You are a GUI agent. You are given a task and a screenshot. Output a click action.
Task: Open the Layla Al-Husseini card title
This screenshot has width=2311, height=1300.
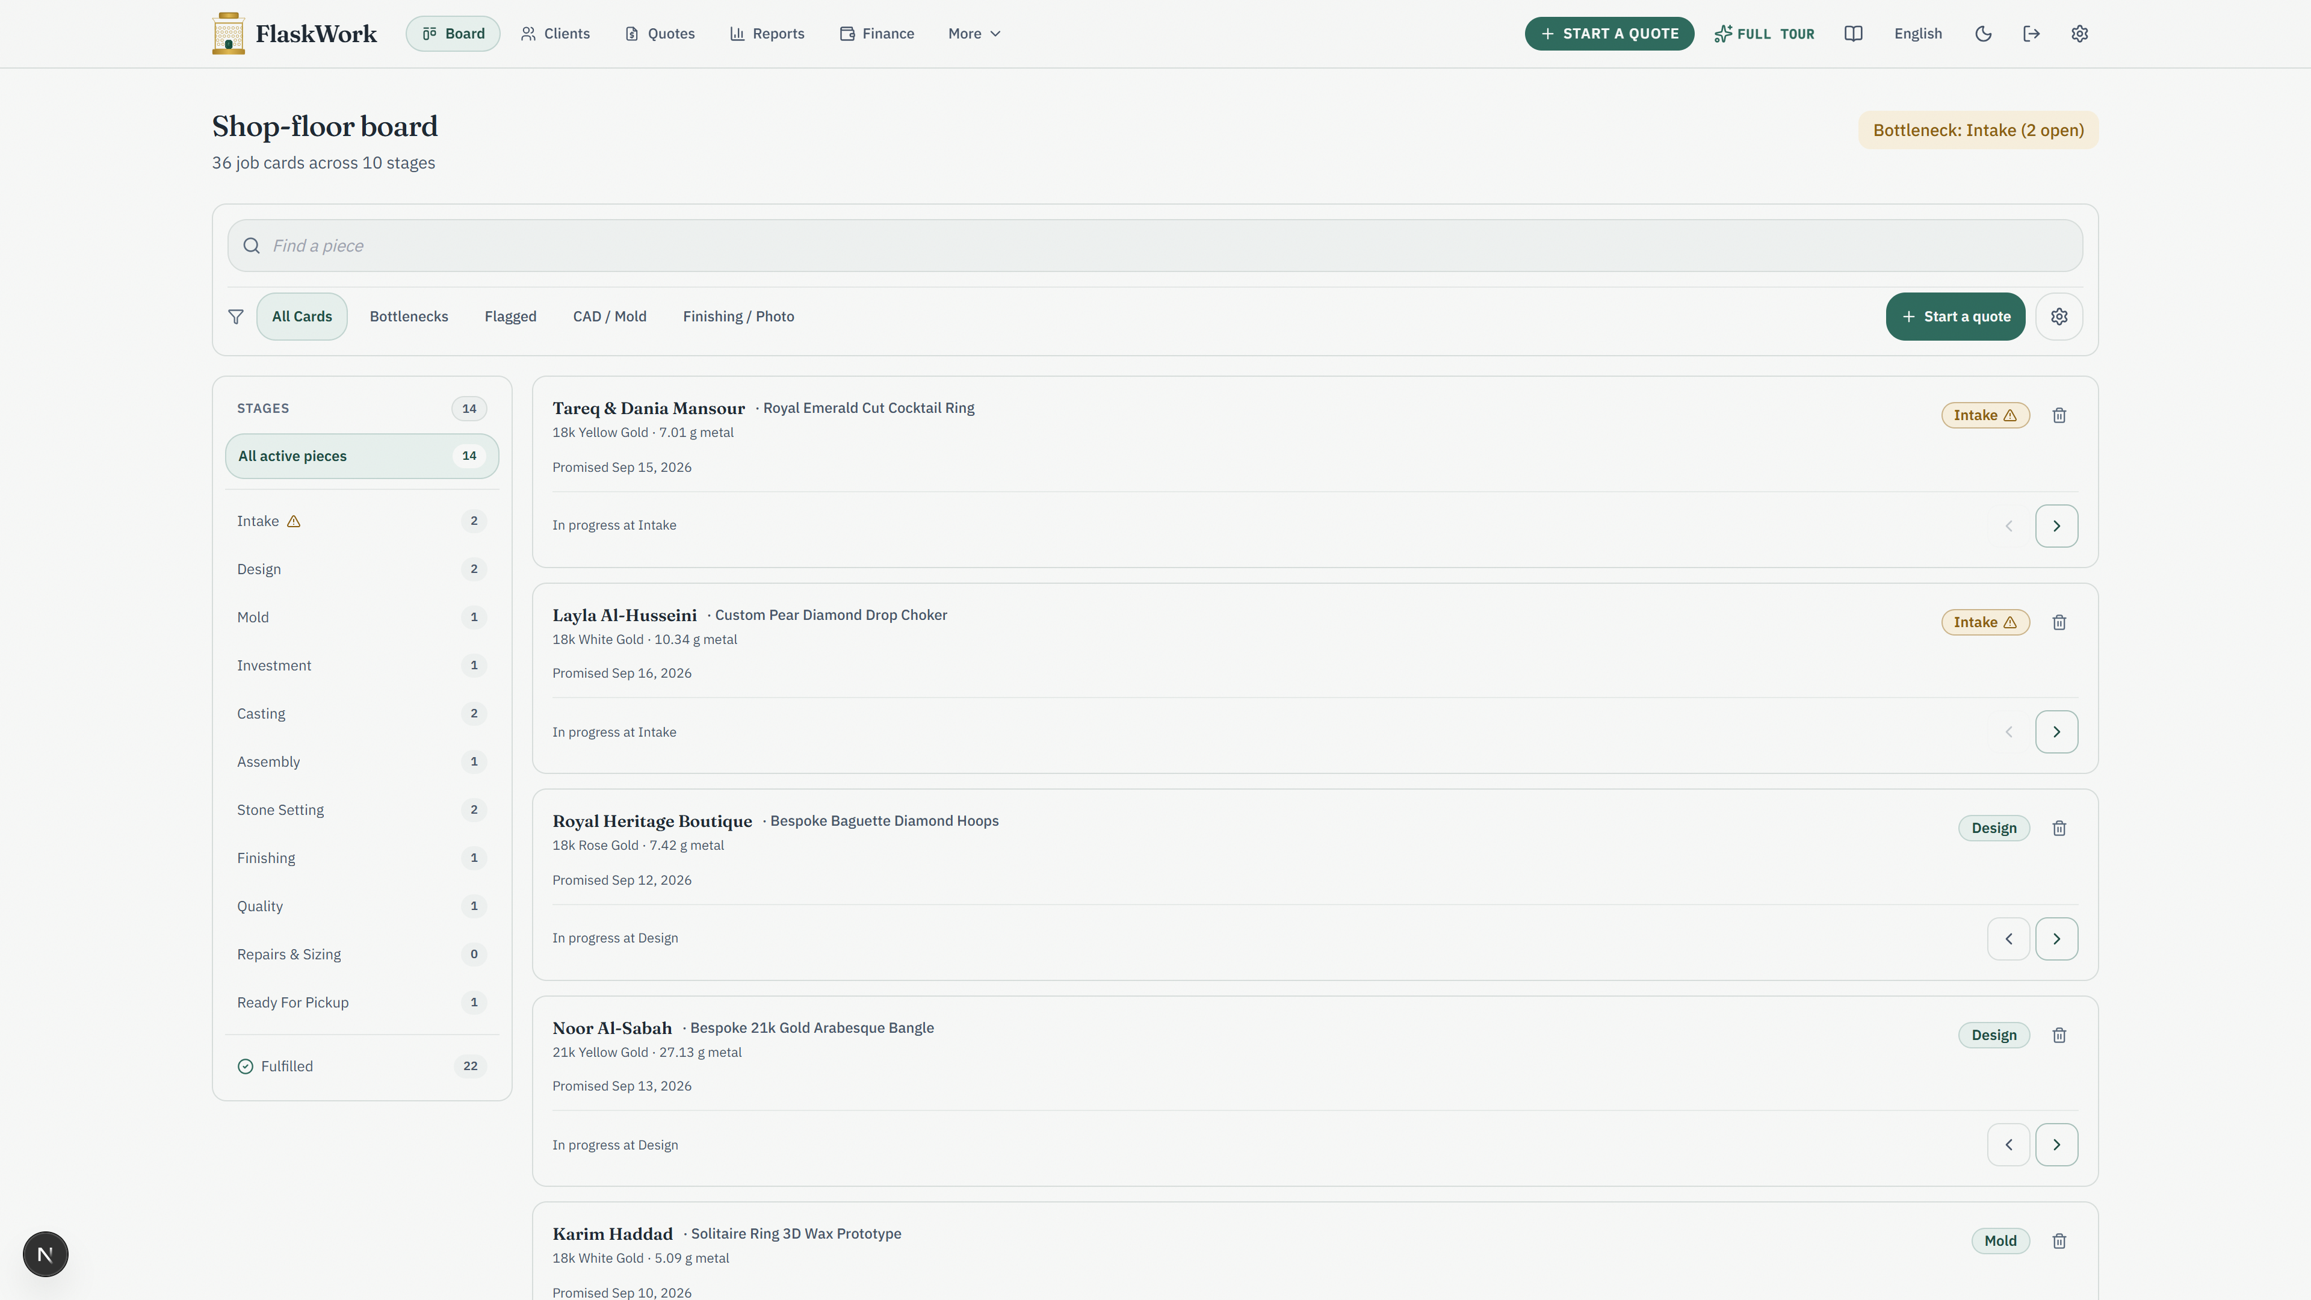[625, 616]
